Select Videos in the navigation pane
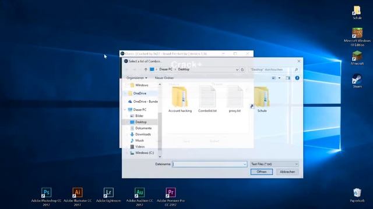The image size is (373, 209). pyautogui.click(x=140, y=147)
